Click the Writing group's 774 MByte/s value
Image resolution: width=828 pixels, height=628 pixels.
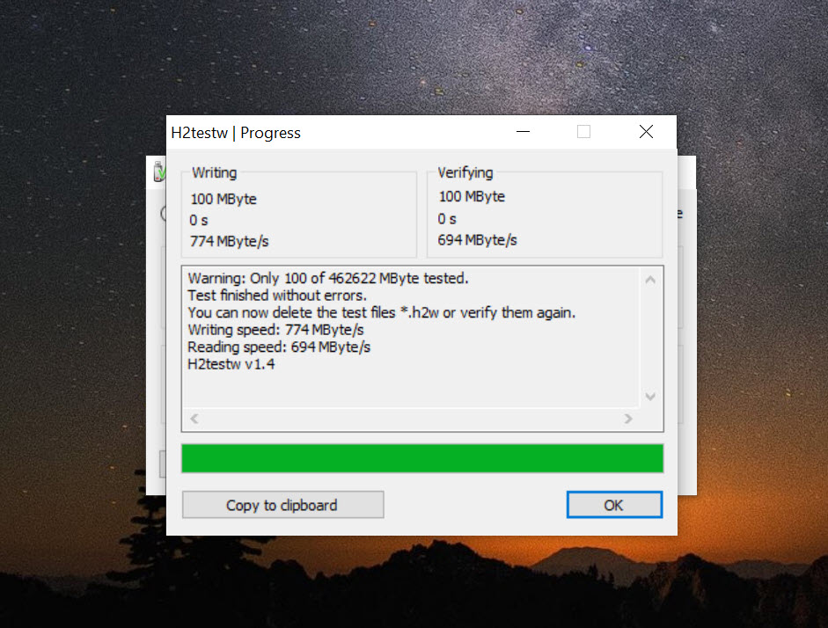pos(229,242)
